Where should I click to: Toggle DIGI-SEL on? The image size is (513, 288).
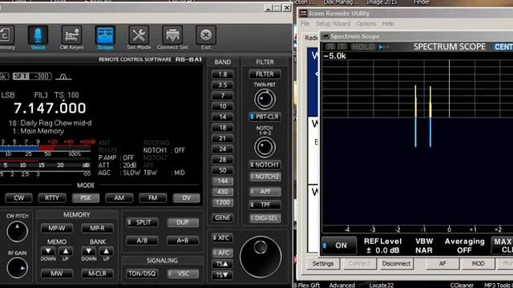point(265,218)
